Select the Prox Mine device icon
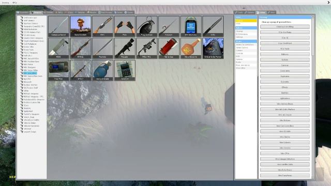Image resolution: width=331 pixels, height=186 pixels. click(58, 70)
